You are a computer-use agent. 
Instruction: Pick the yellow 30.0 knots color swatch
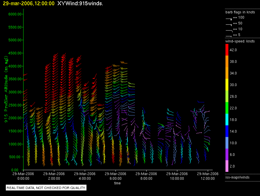click(227, 85)
